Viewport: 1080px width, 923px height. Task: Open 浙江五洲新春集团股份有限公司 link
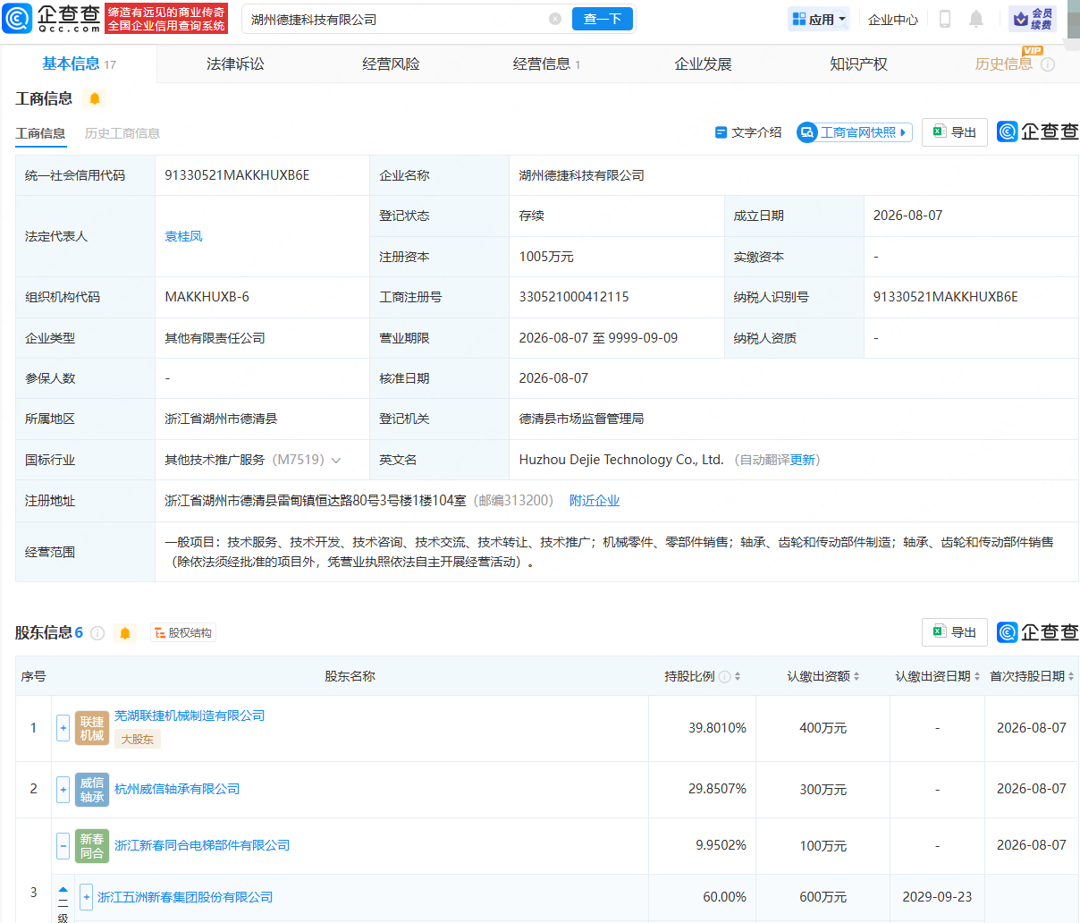(x=185, y=897)
